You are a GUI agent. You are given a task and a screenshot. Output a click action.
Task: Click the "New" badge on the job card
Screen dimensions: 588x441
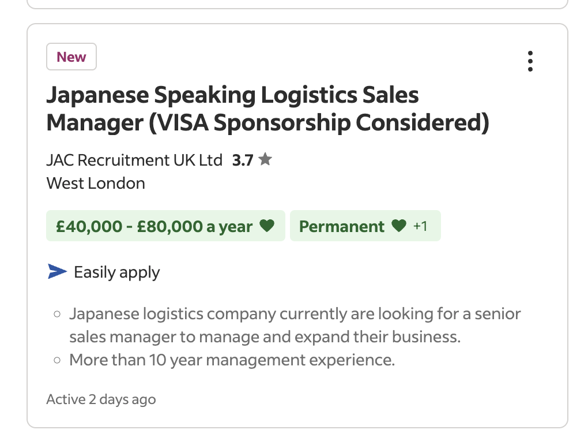(71, 57)
